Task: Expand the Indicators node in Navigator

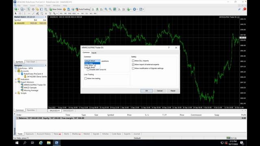Action: click(x=16, y=79)
